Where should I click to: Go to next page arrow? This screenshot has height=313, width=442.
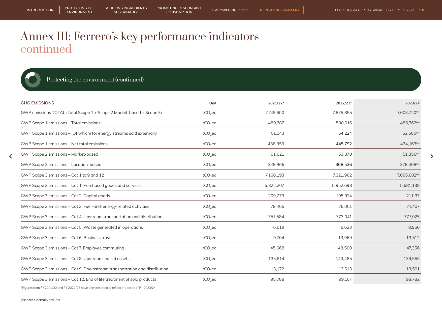[x=432, y=156]
